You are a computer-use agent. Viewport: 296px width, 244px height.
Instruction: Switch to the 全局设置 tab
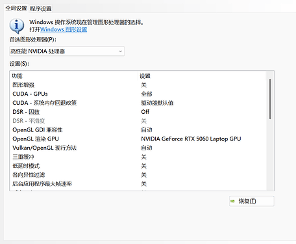(x=16, y=8)
